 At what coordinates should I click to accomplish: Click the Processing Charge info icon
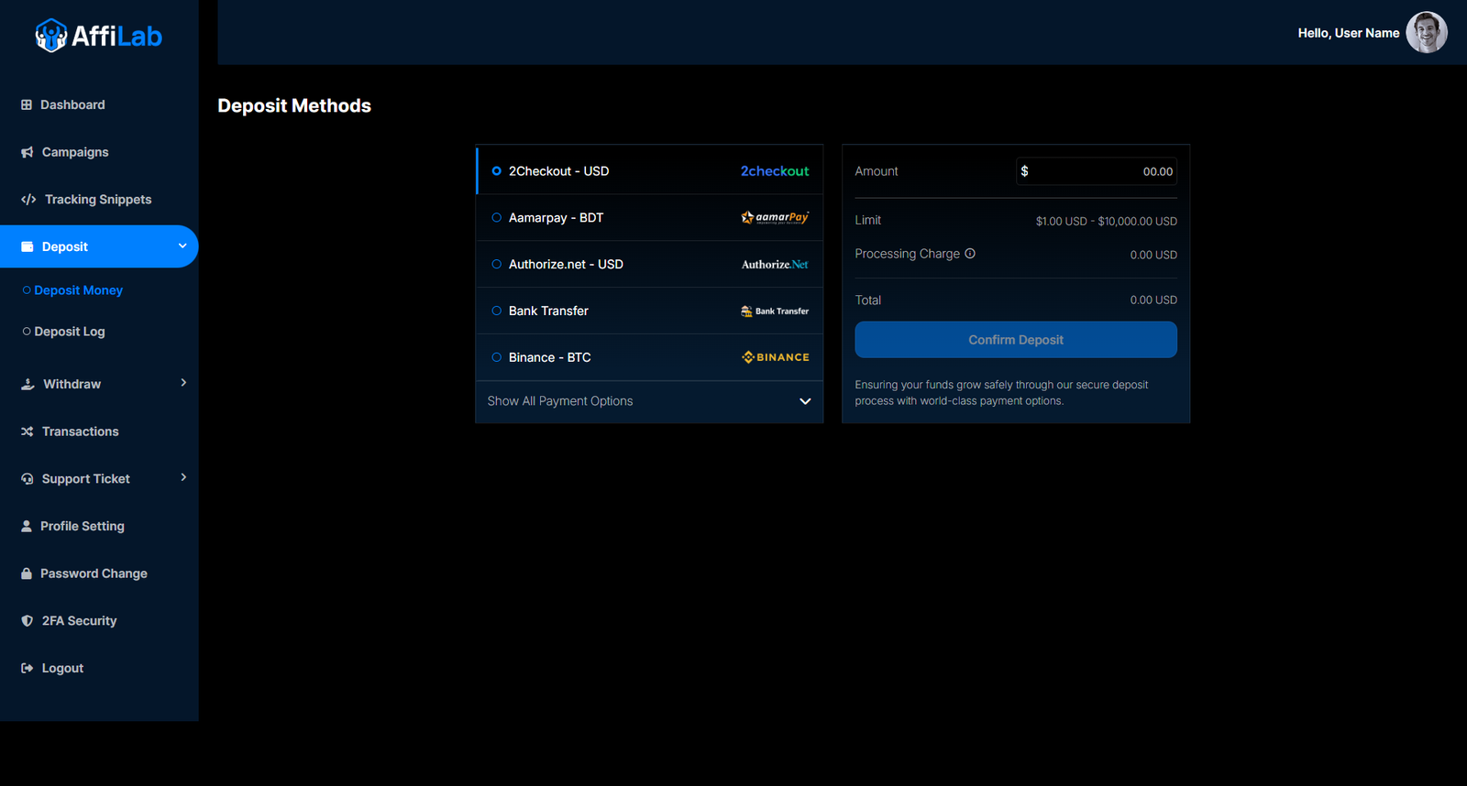(970, 254)
